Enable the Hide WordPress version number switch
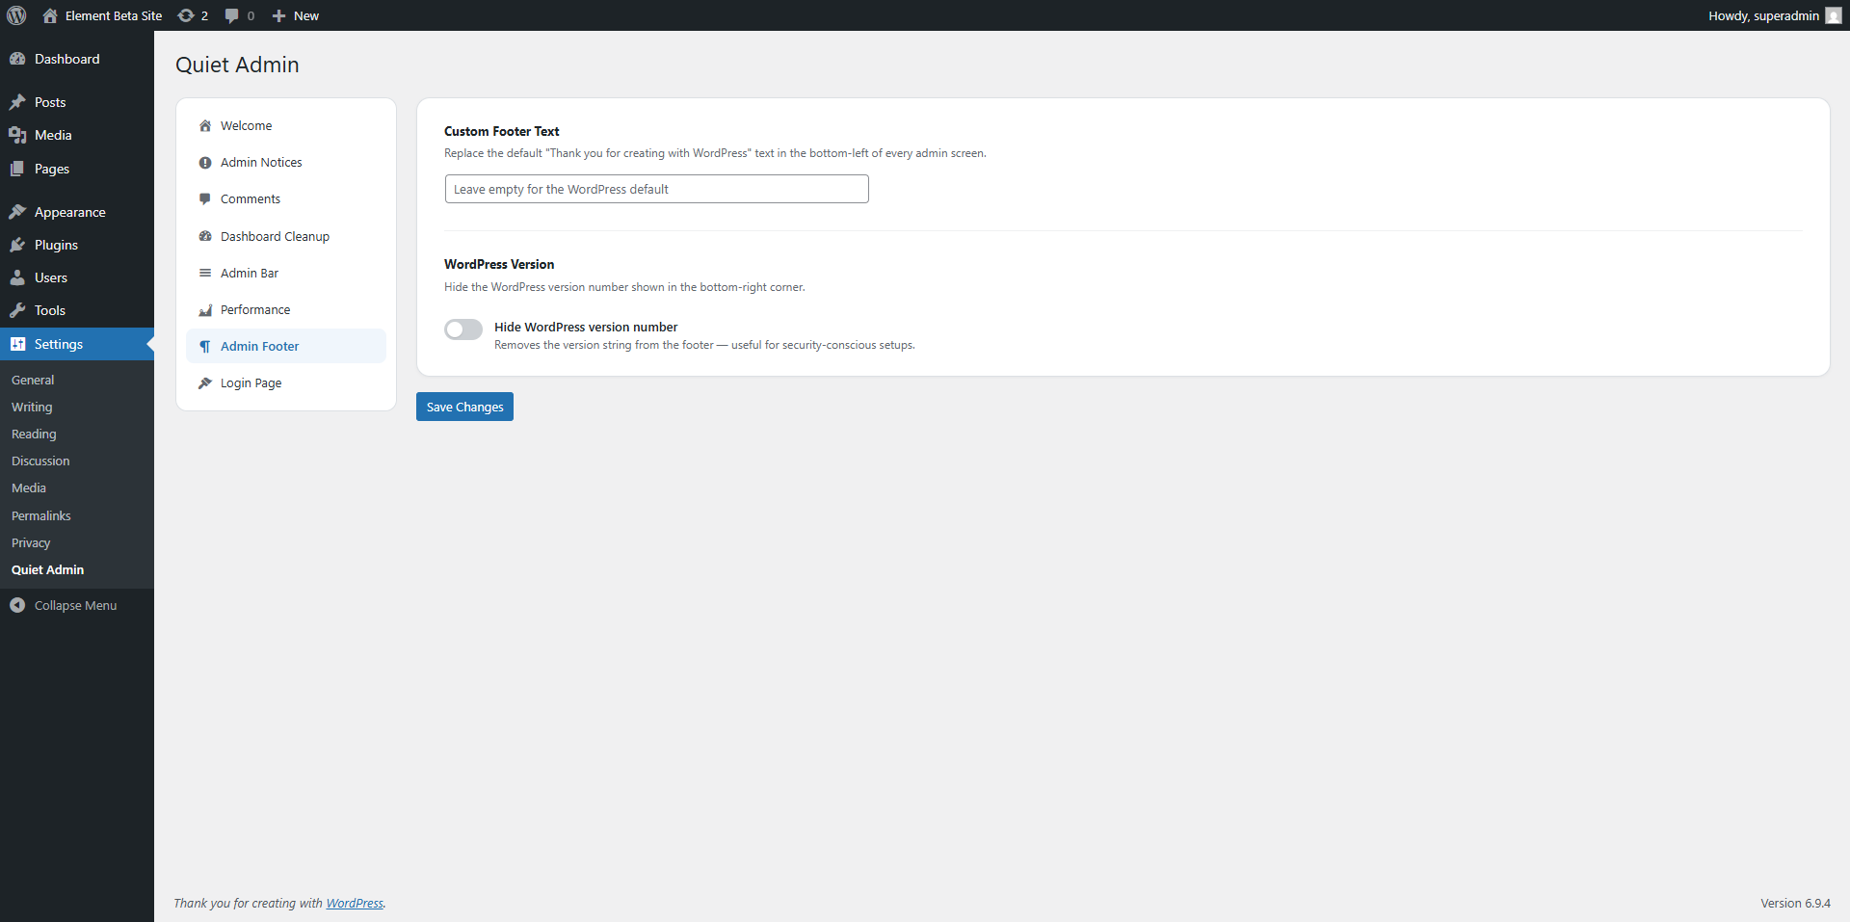 tap(462, 329)
